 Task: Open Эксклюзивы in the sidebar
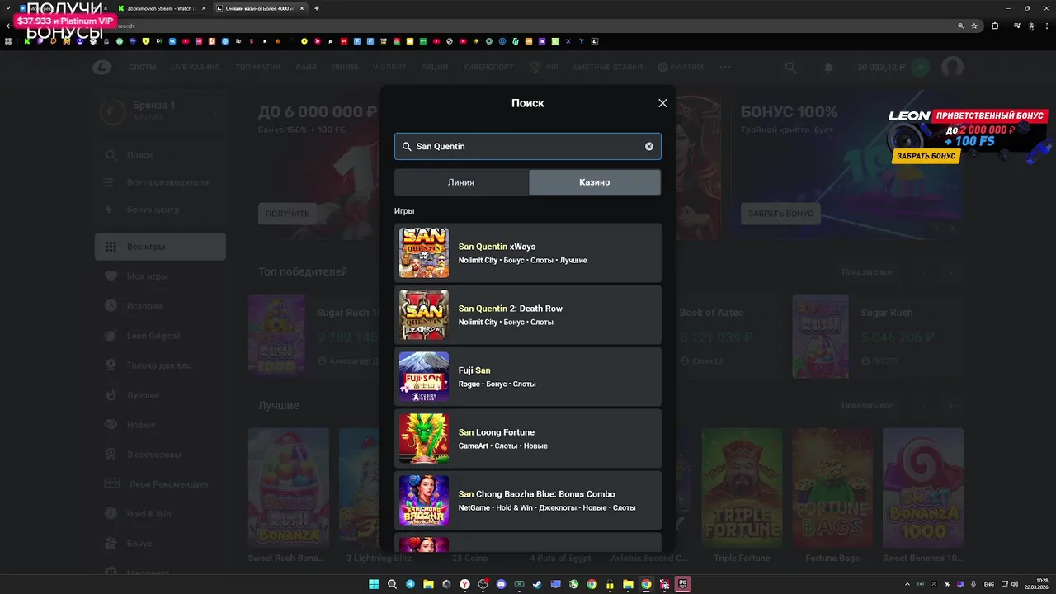click(x=160, y=455)
